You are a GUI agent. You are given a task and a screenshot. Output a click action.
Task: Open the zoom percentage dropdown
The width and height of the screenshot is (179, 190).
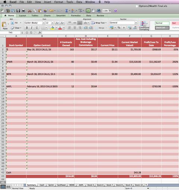(x=110, y=11)
